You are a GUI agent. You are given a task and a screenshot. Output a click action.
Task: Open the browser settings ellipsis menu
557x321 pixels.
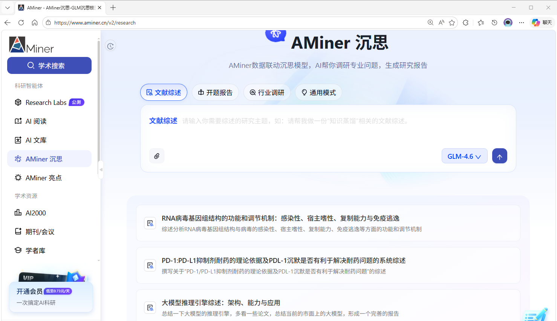522,23
